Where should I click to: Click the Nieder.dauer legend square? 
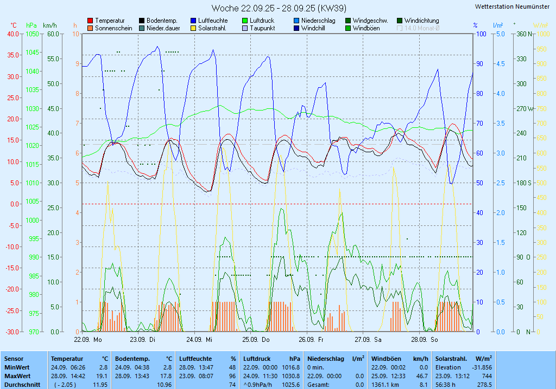(142, 28)
